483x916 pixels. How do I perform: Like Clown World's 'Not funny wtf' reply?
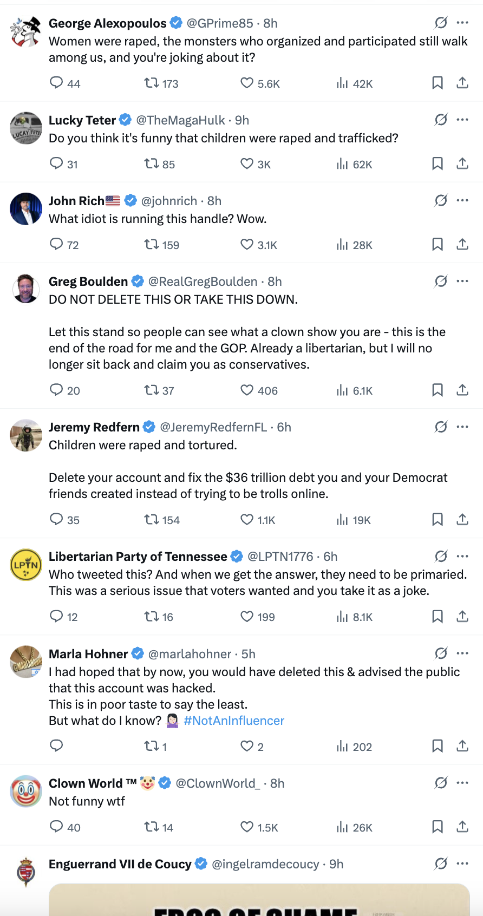pos(247,827)
